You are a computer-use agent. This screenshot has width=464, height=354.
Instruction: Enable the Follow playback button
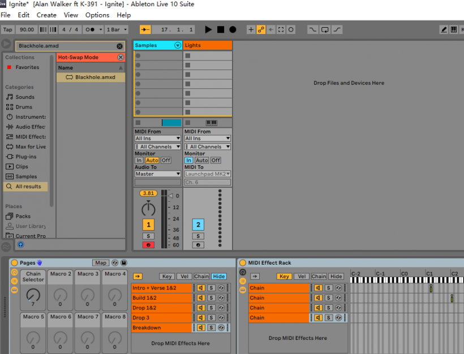point(145,29)
